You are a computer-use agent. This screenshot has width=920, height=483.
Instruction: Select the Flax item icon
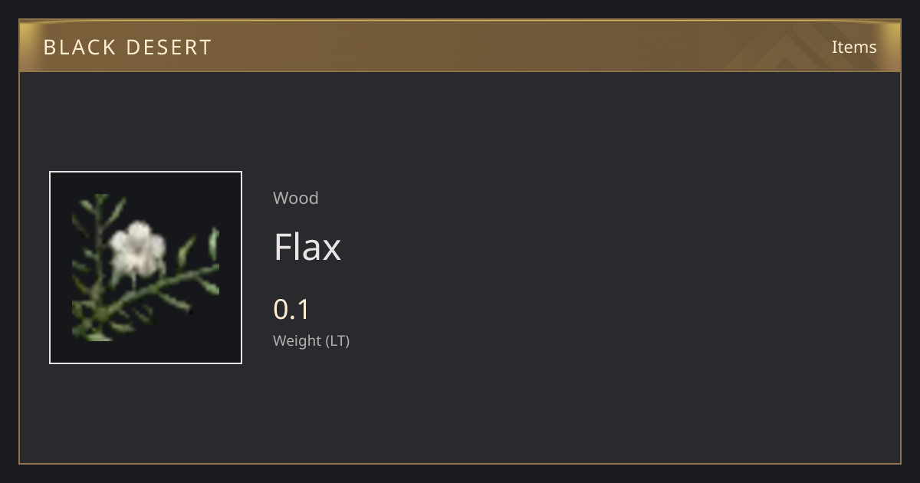(146, 268)
